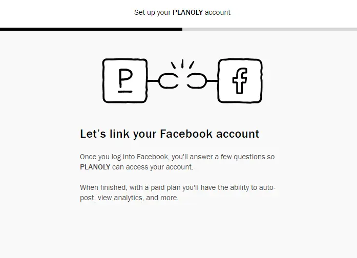Click the spark lines above the chain
The image size is (357, 258).
click(182, 65)
